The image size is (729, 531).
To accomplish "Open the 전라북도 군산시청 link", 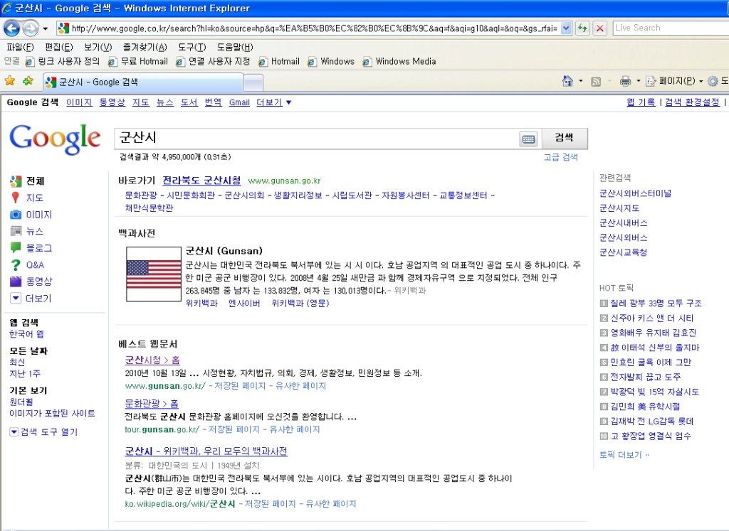I will tap(201, 181).
